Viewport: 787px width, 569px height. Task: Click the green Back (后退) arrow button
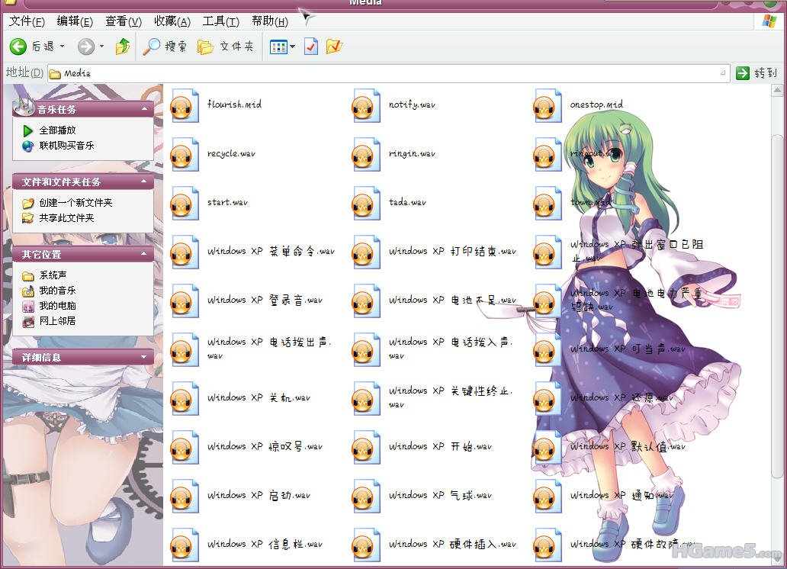(x=18, y=47)
